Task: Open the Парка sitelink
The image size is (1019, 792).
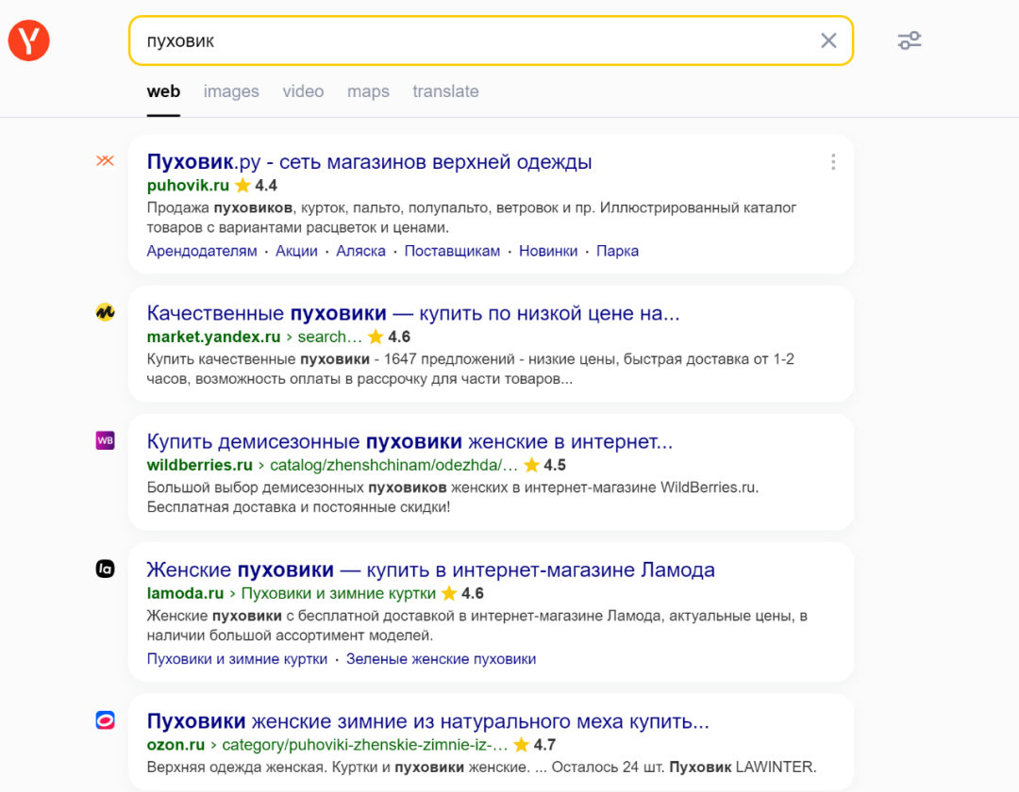Action: point(617,251)
